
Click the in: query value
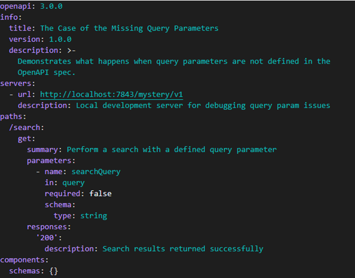[x=74, y=183]
